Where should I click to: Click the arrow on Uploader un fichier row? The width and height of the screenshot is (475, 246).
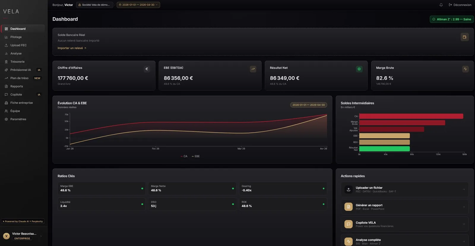coord(464,189)
